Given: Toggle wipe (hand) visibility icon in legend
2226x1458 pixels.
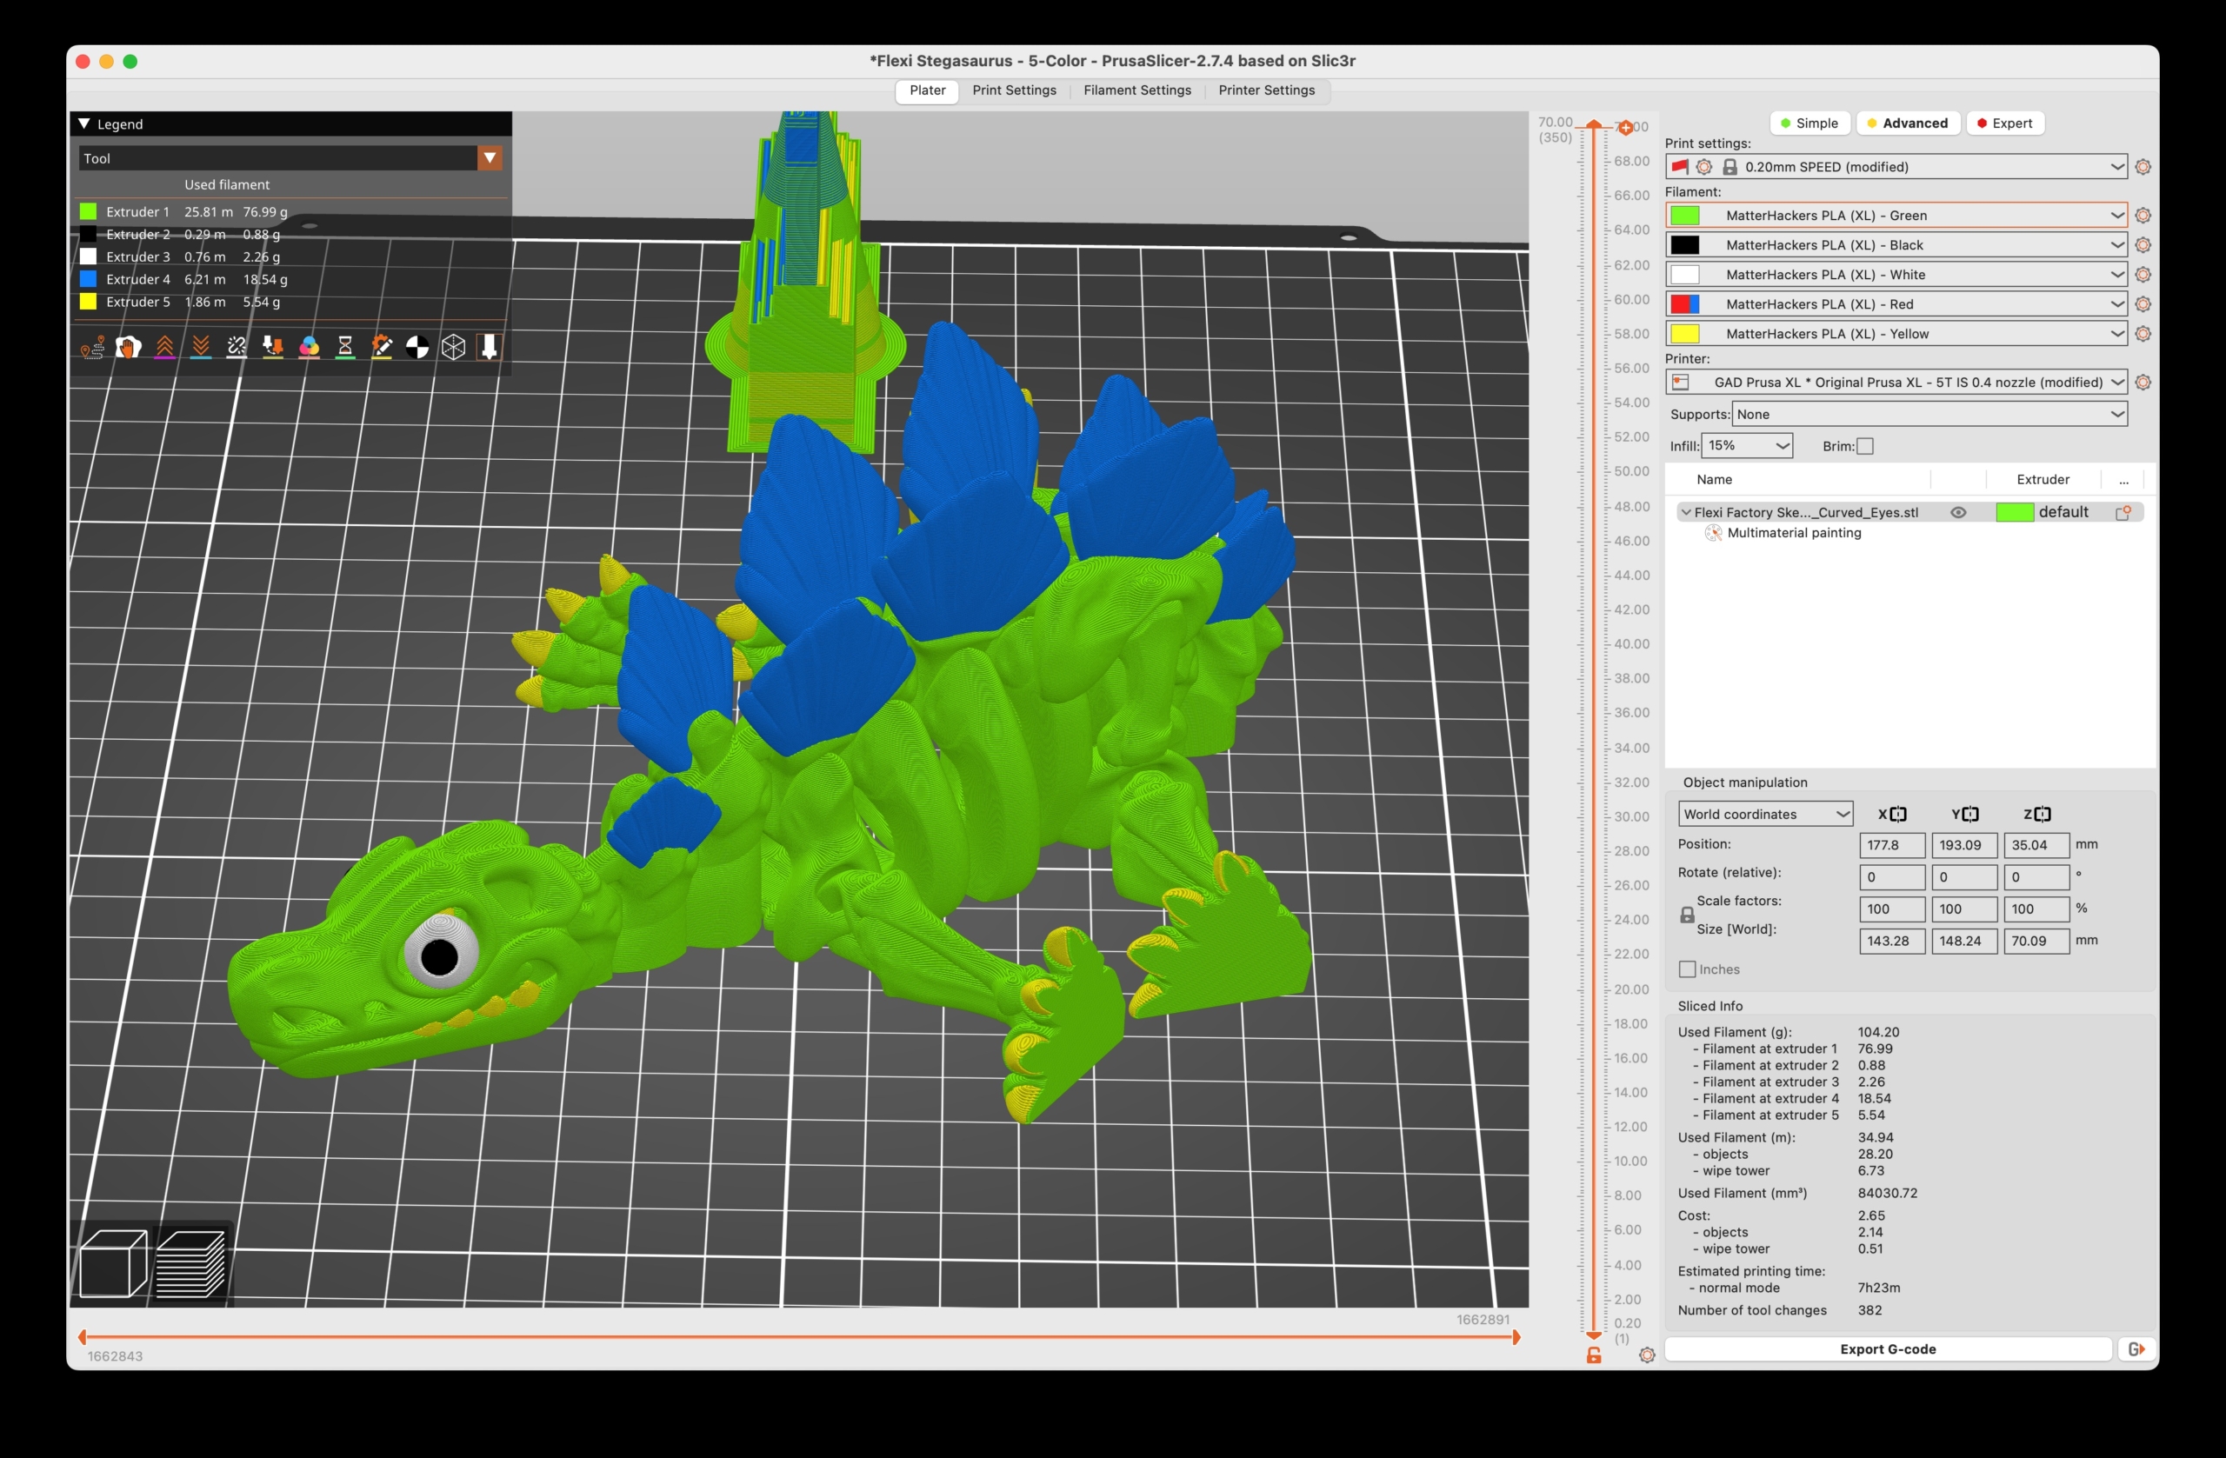Looking at the screenshot, I should (x=128, y=348).
